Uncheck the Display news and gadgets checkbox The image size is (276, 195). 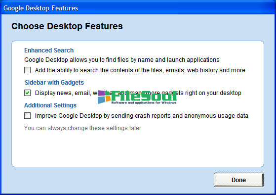pos(28,93)
